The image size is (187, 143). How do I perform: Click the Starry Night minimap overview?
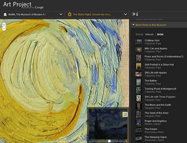point(108,124)
